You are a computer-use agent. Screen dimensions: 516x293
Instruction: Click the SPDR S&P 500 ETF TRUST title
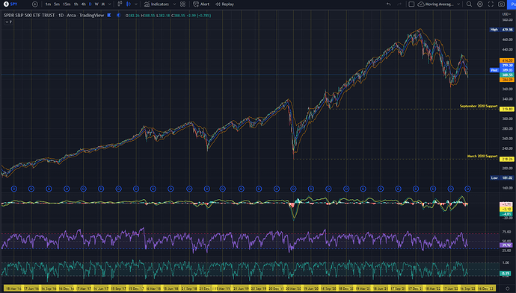pyautogui.click(x=29, y=15)
